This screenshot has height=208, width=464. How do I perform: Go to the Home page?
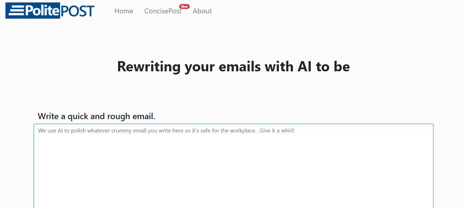[124, 11]
